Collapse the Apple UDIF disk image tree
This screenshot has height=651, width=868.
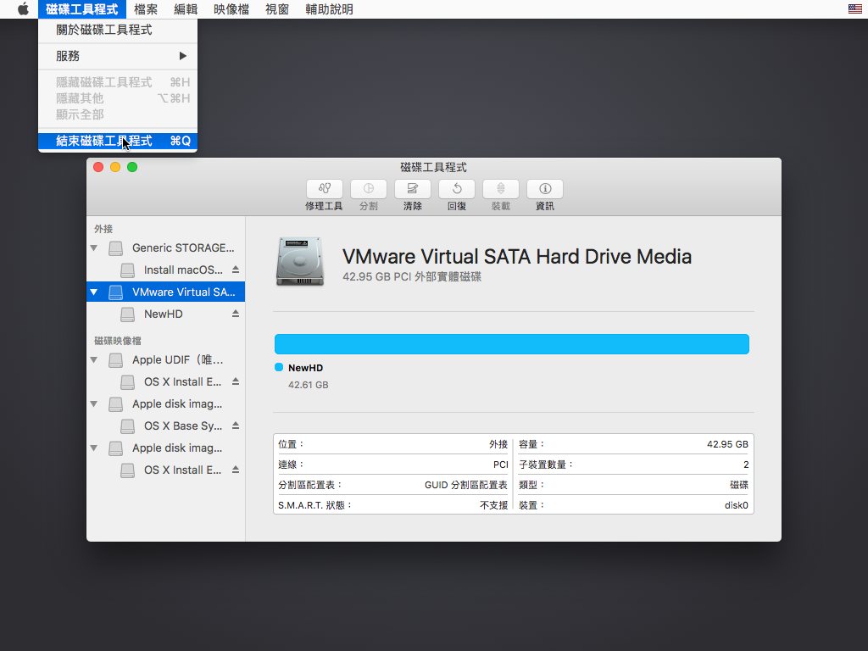pyautogui.click(x=94, y=359)
